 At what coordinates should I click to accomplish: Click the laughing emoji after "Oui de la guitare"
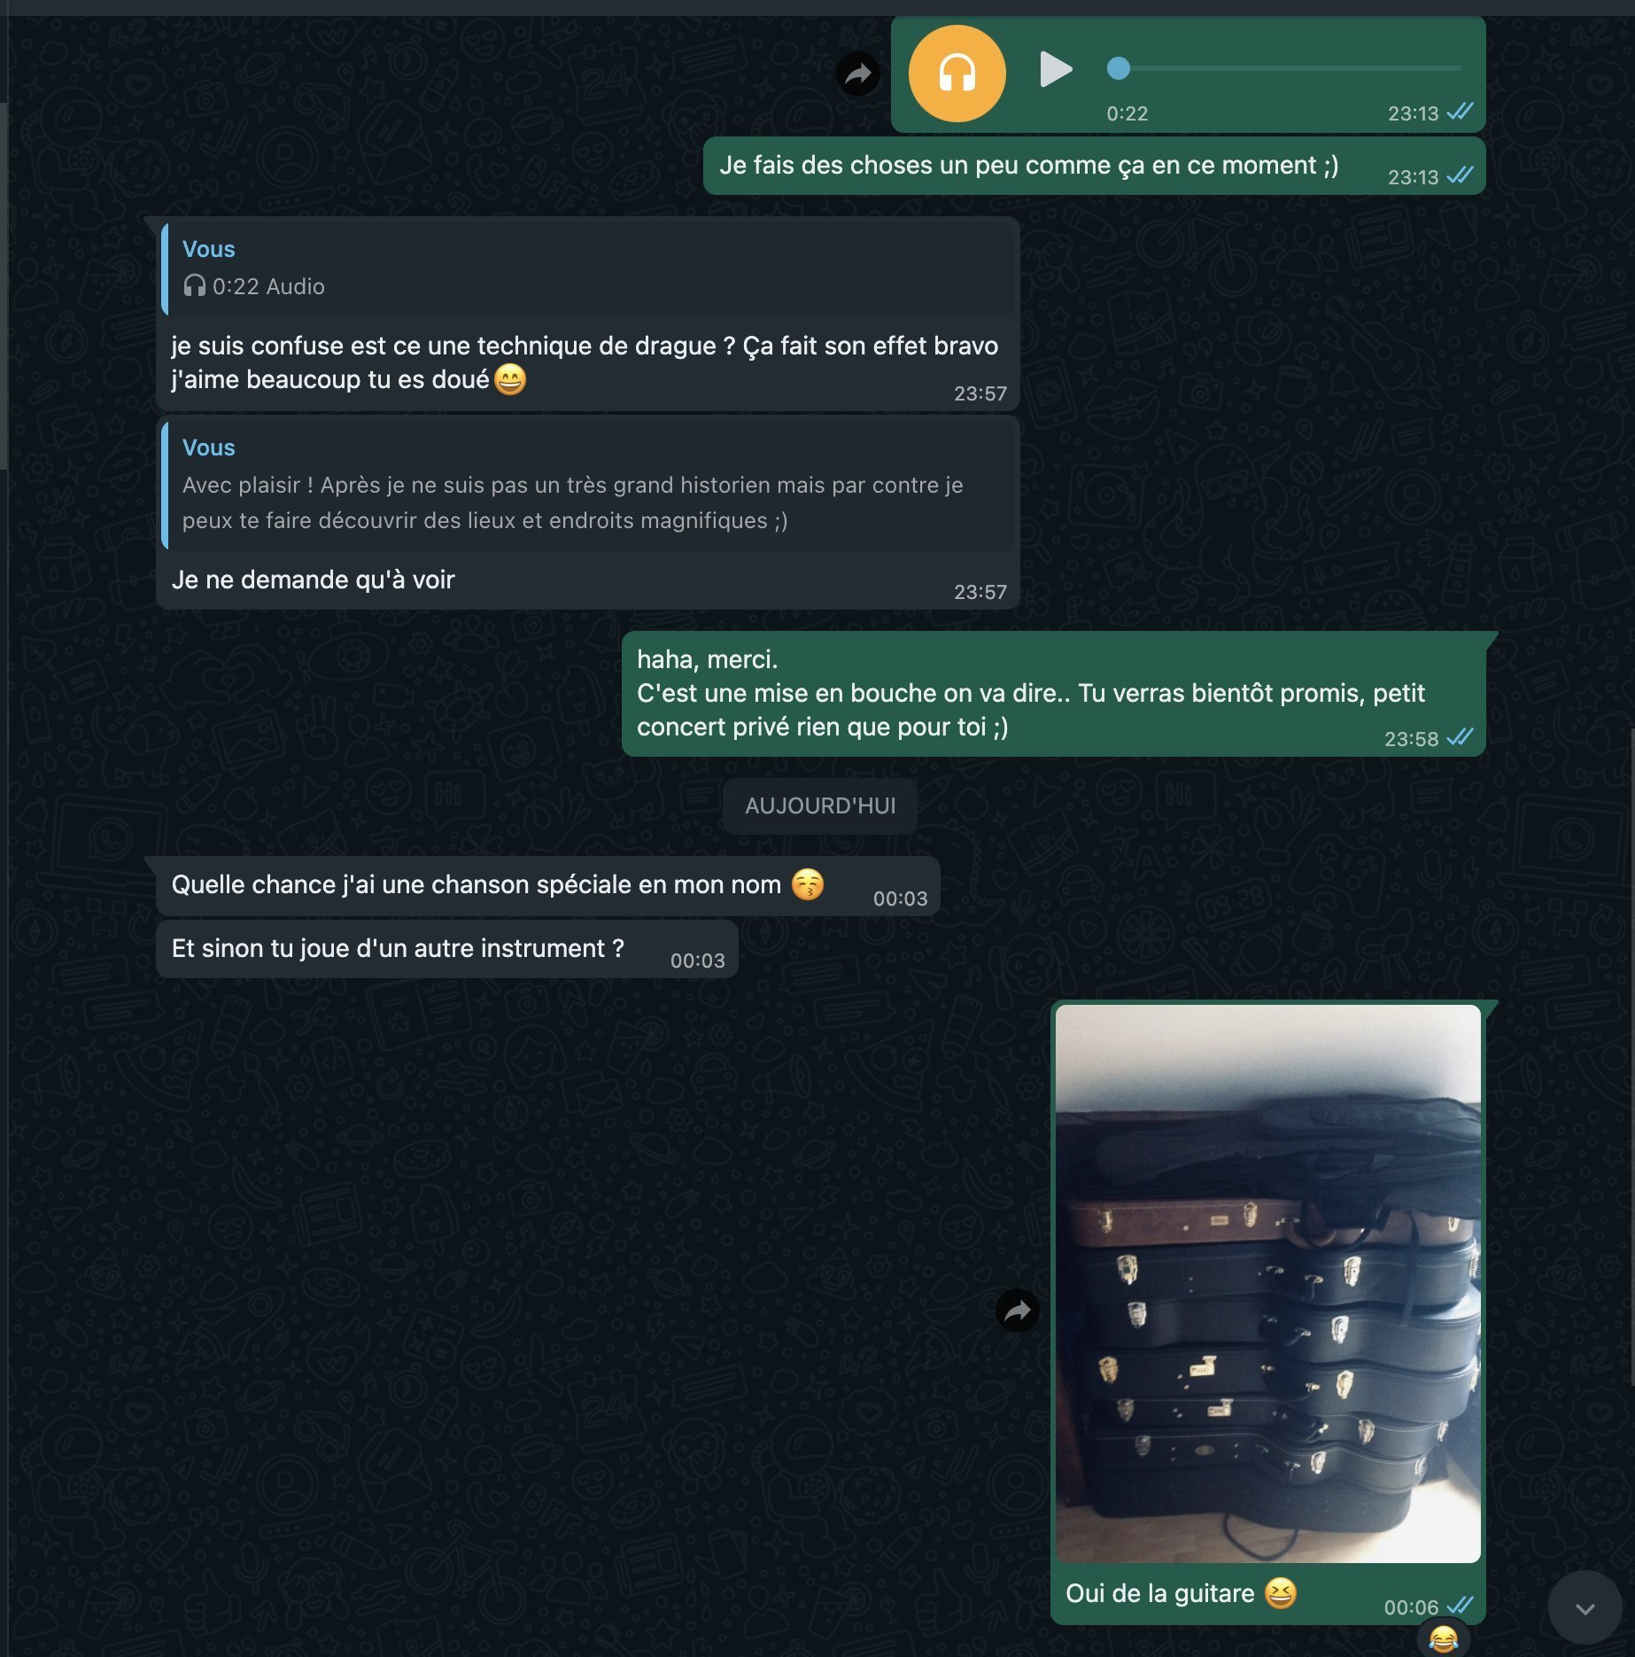pyautogui.click(x=1280, y=1593)
